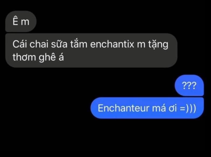Click the word "tắm" in the received message
Viewport: 211px width, 157px height.
click(x=79, y=44)
